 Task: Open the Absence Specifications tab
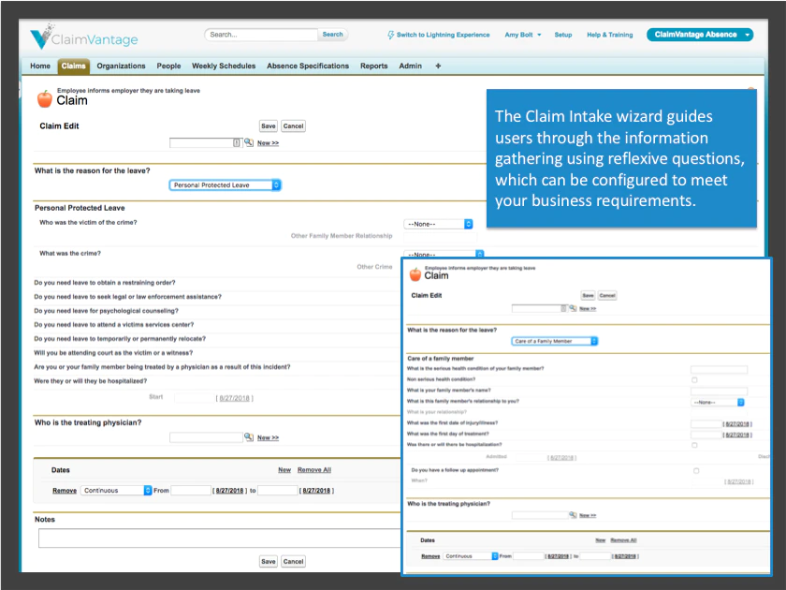(308, 66)
